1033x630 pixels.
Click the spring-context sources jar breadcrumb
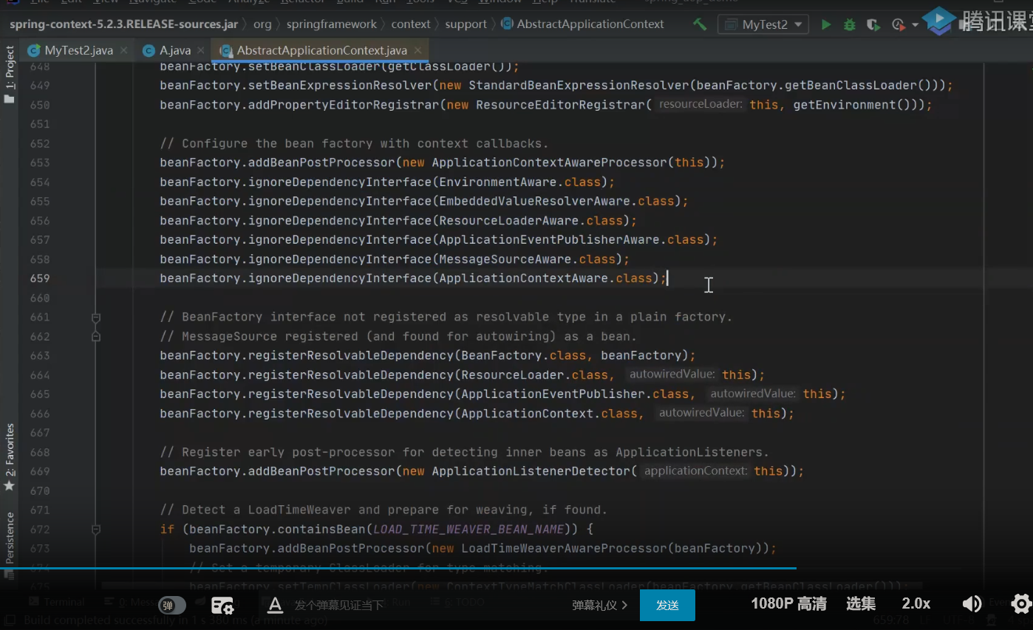(x=123, y=24)
